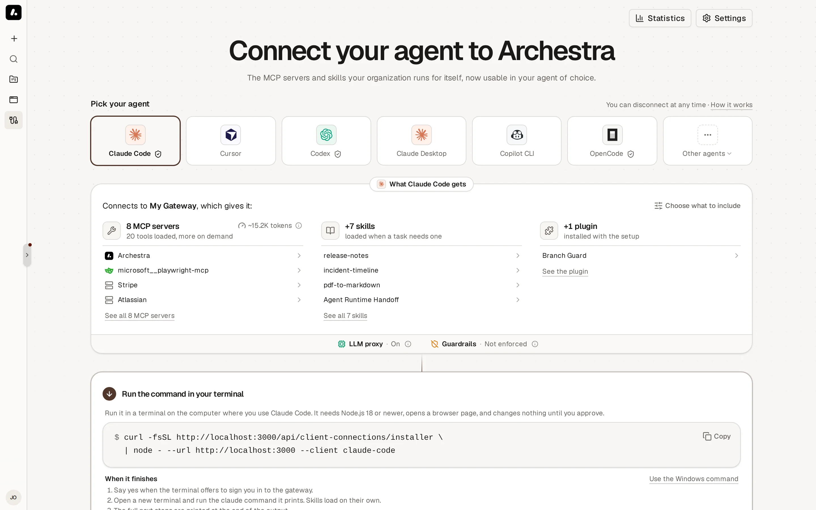816x510 pixels.
Task: Click the '20 tools loaded, more on demand' text
Action: 179,237
